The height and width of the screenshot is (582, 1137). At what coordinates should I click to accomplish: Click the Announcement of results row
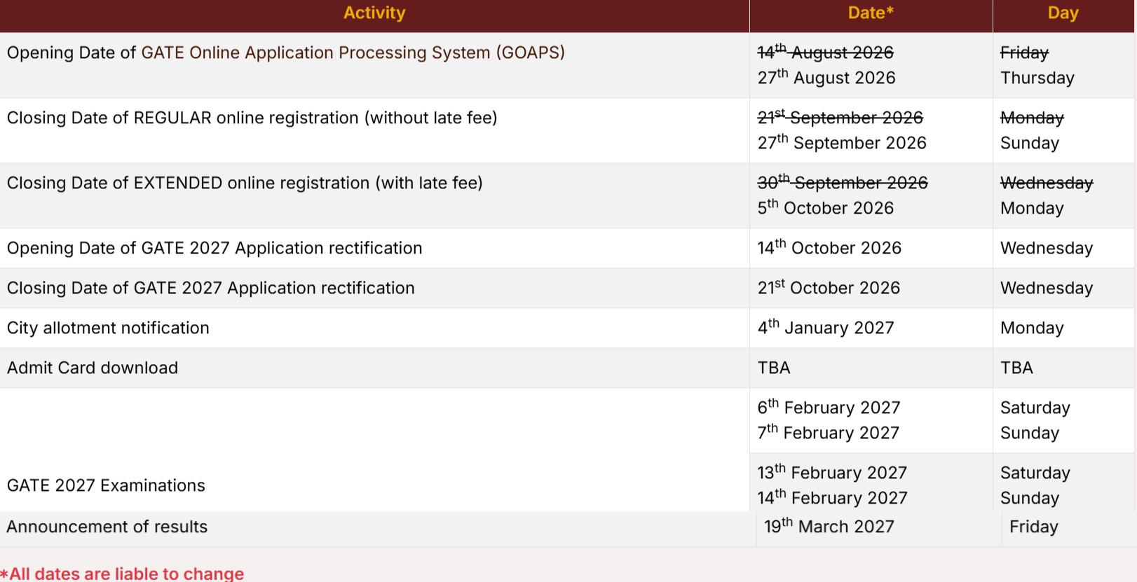point(567,527)
